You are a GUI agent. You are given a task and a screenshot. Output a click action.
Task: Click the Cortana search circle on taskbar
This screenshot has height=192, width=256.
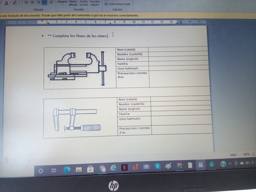pos(41,171)
